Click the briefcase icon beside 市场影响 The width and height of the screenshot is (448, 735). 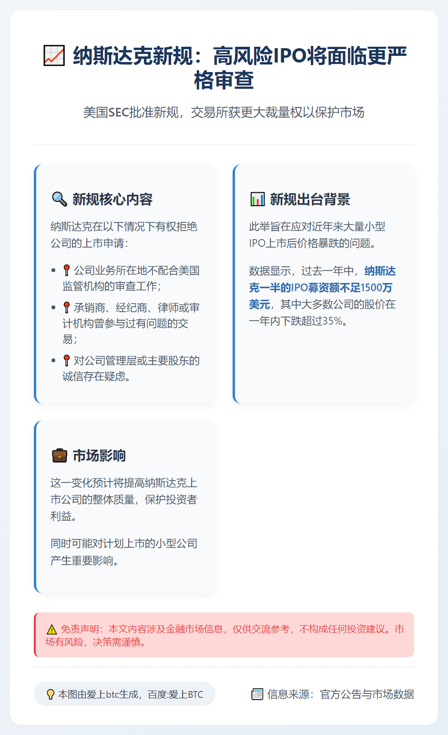tap(60, 455)
